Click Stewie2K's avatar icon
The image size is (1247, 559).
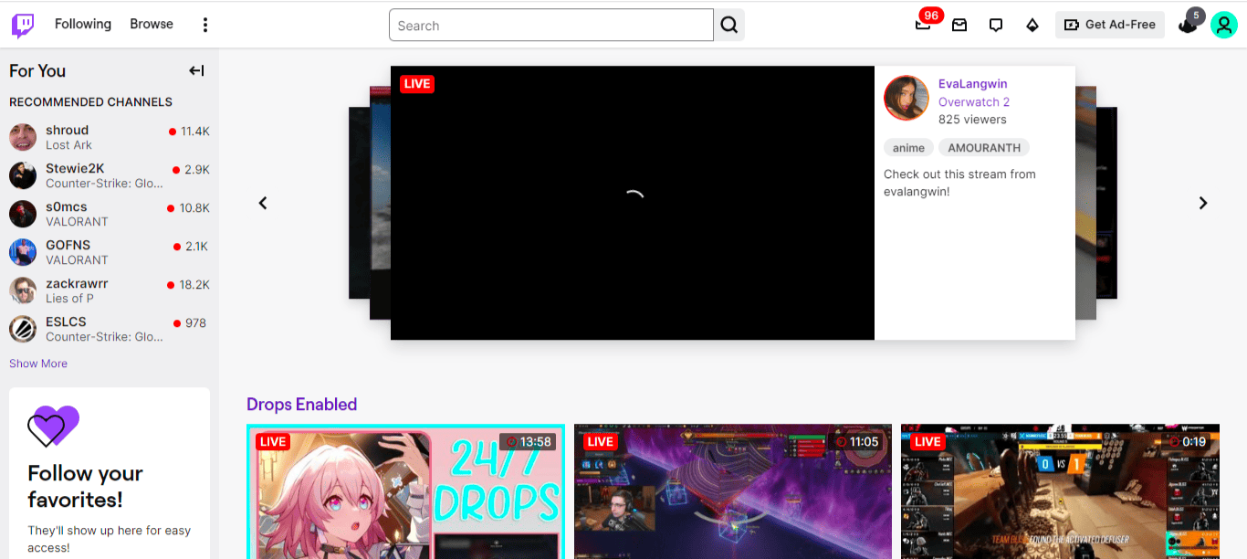[23, 175]
